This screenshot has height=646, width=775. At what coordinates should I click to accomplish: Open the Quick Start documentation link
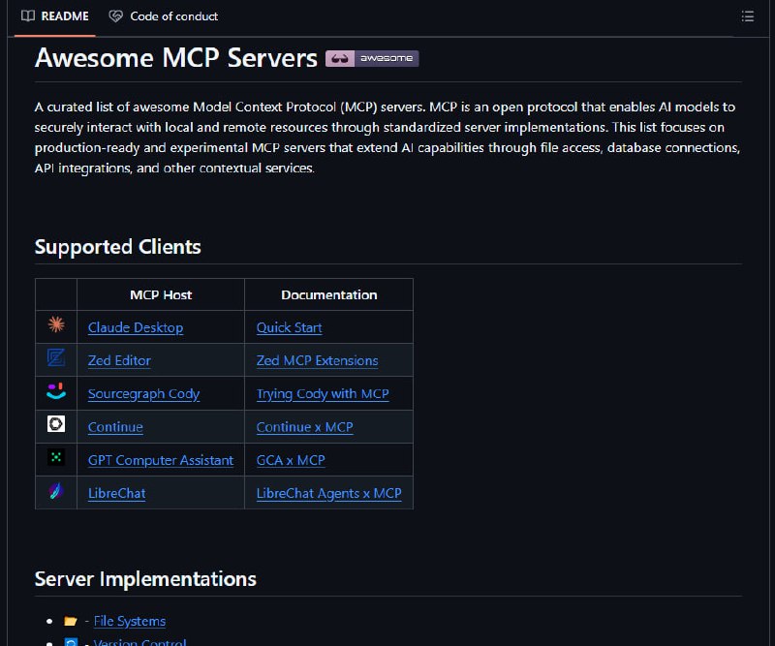(x=289, y=327)
